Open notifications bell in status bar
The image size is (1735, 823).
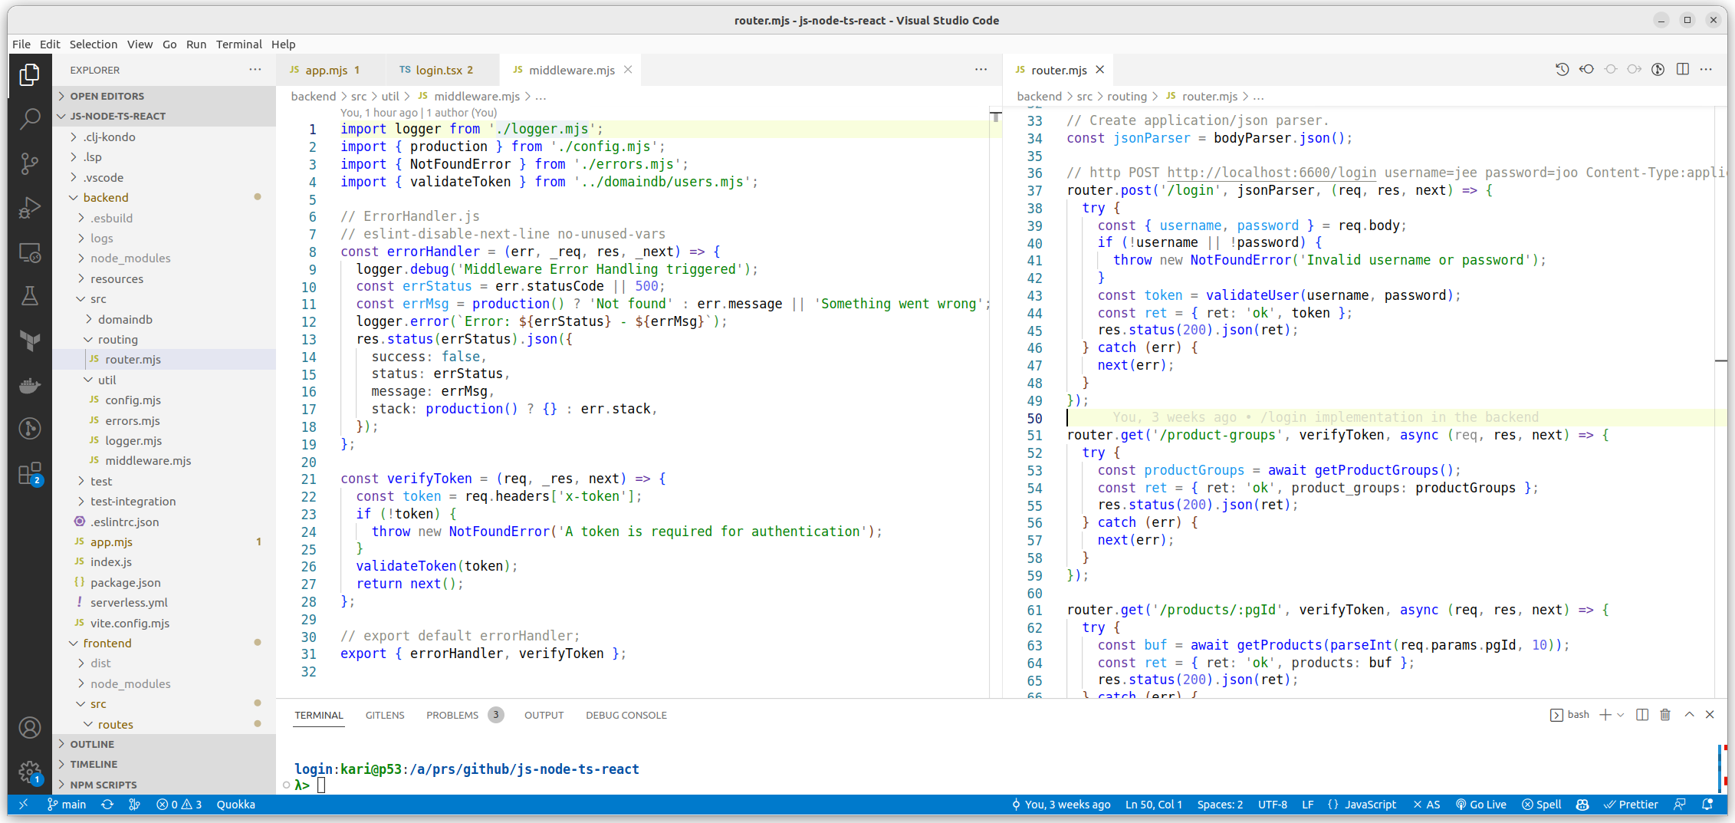(x=1707, y=805)
